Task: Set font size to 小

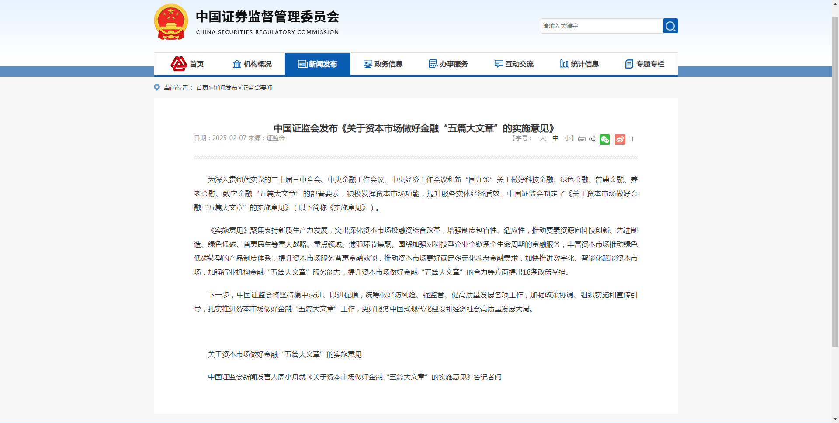Action: pos(568,138)
